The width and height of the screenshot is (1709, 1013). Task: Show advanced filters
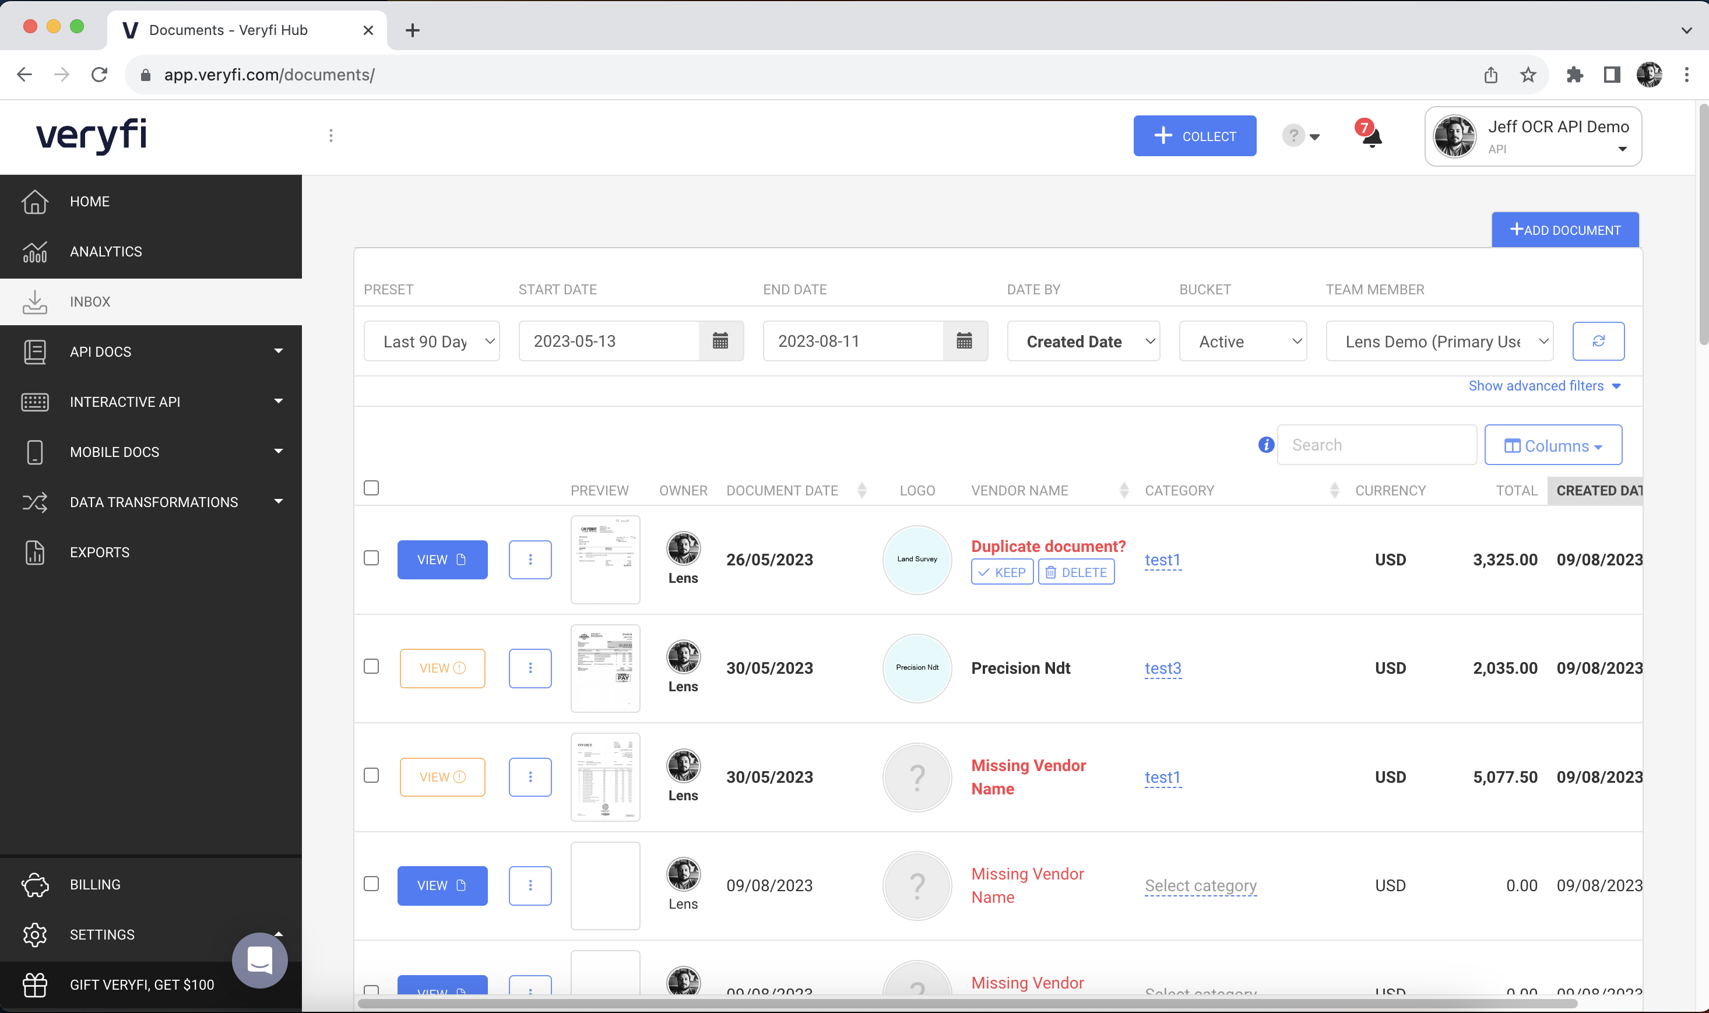coord(1545,386)
